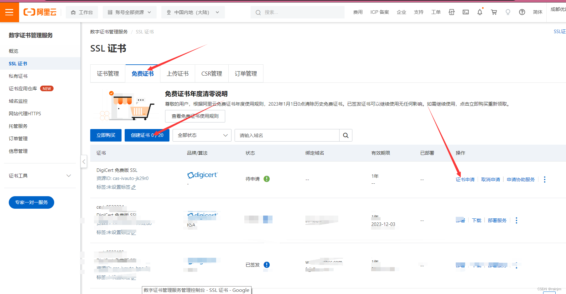Click the API tool icon in the header

click(451, 12)
